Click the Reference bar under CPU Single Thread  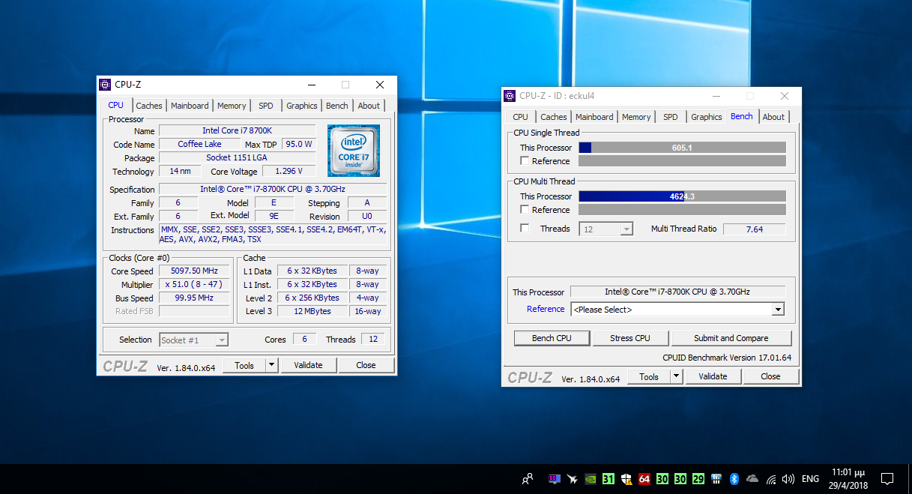[x=682, y=161]
